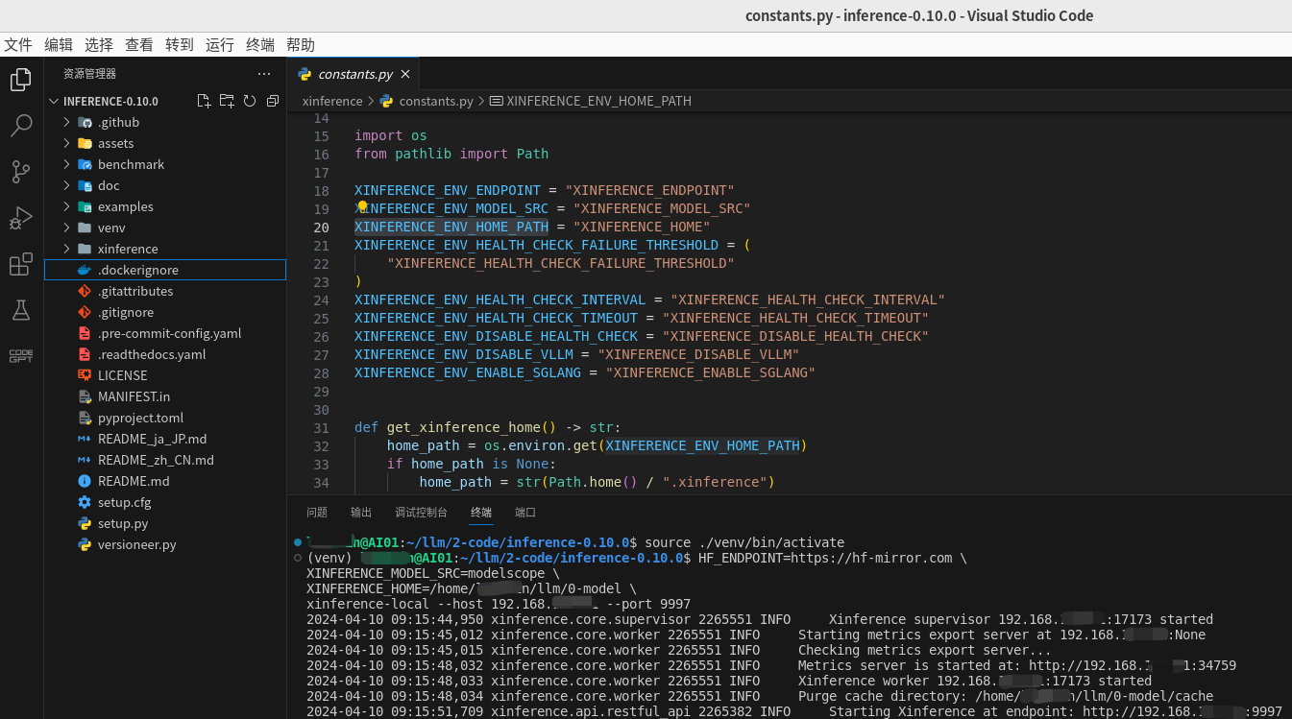Screen dimensions: 1292x719
Task: Expand the xinference folder
Action: pos(67,249)
